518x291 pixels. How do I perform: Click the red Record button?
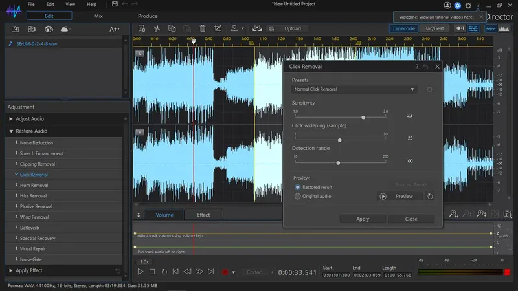tap(225, 272)
